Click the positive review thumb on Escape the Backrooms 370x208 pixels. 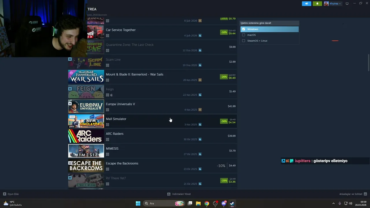point(200,169)
